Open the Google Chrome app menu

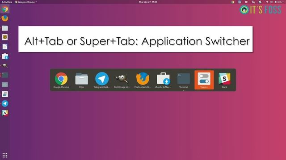(x=26, y=2)
